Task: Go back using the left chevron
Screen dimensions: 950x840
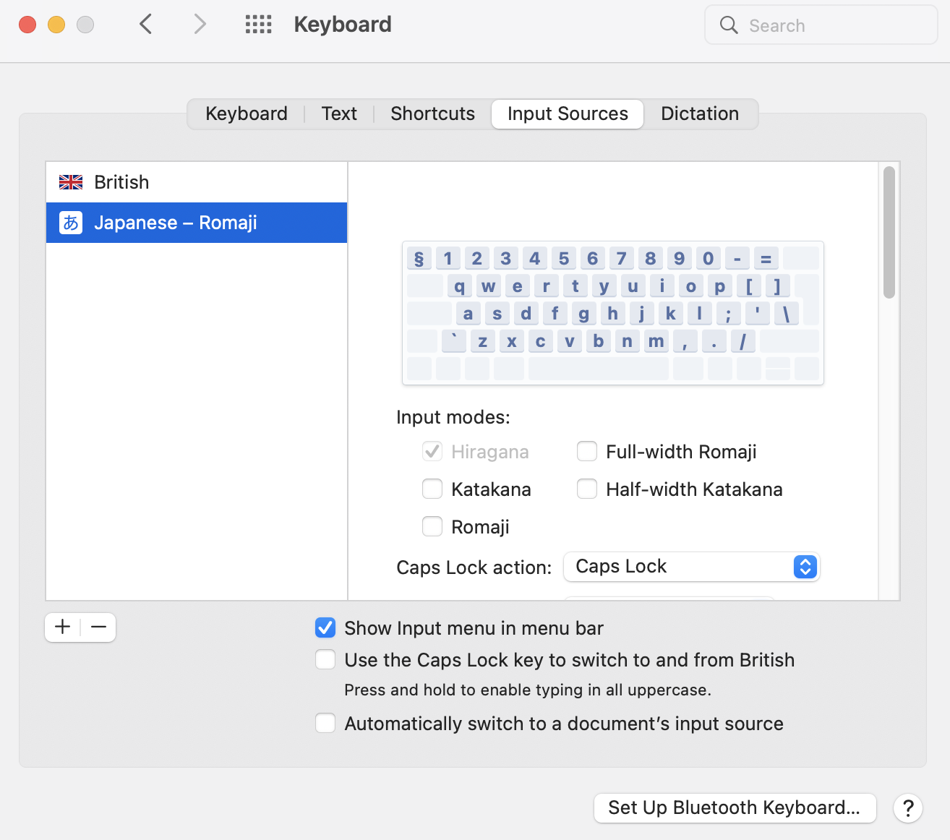Action: [x=146, y=25]
